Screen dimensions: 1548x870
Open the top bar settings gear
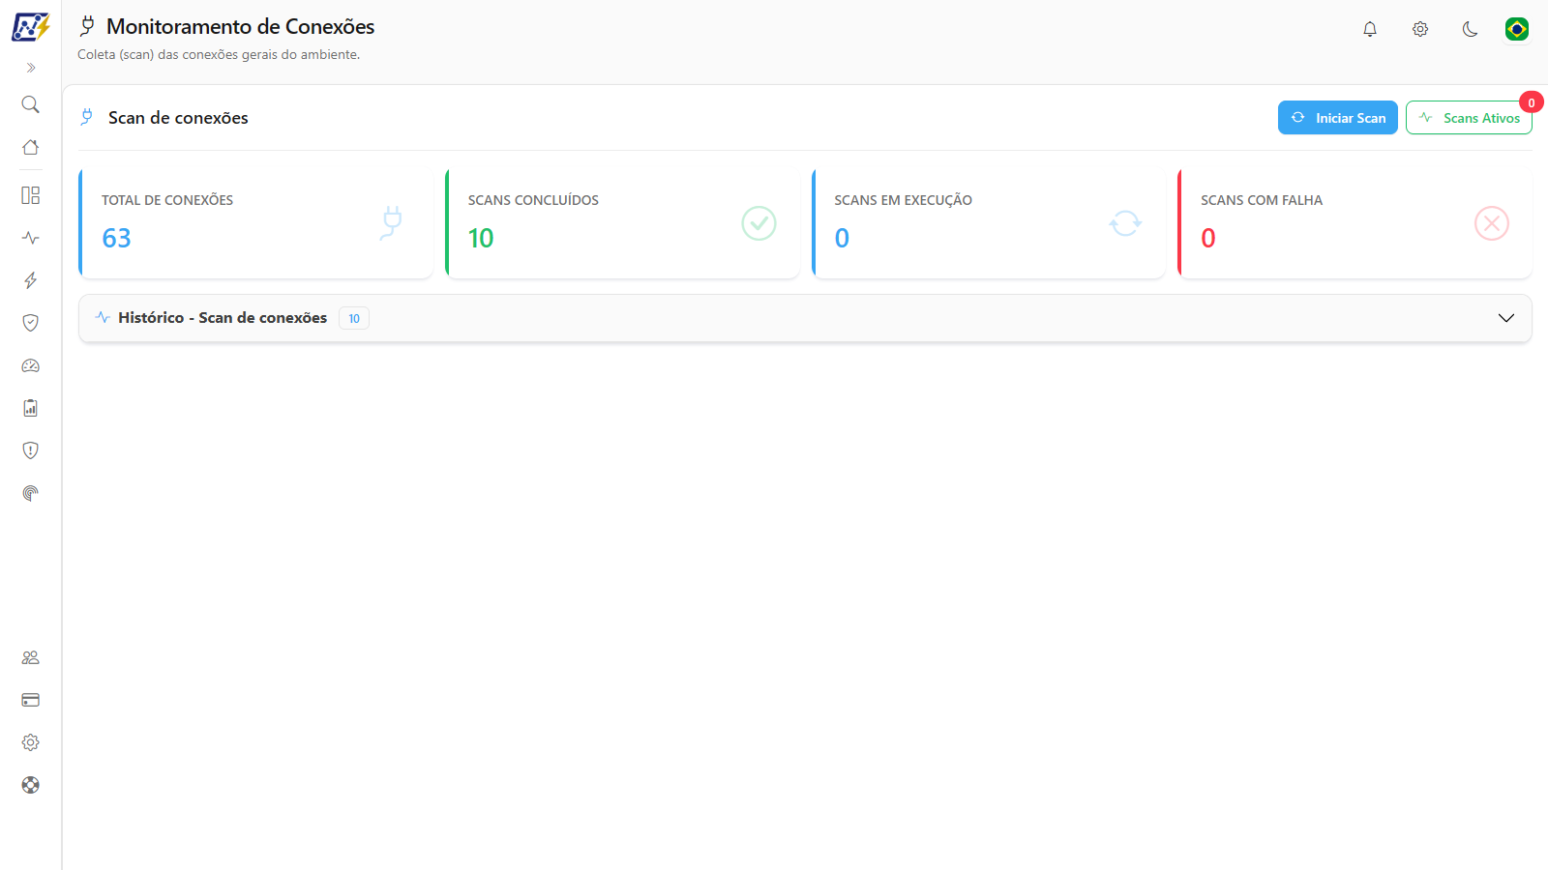[1420, 29]
